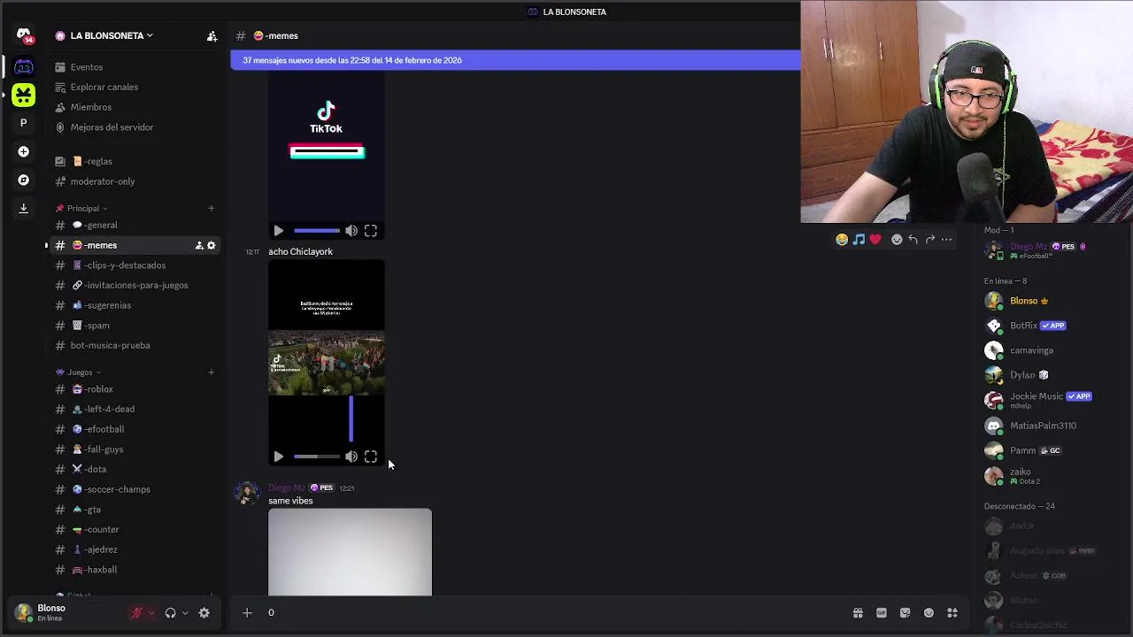Create invite for the memes channel

click(199, 245)
